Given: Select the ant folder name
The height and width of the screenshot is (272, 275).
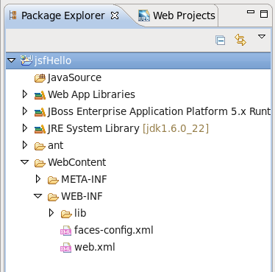Looking at the screenshot, I should point(56,146).
